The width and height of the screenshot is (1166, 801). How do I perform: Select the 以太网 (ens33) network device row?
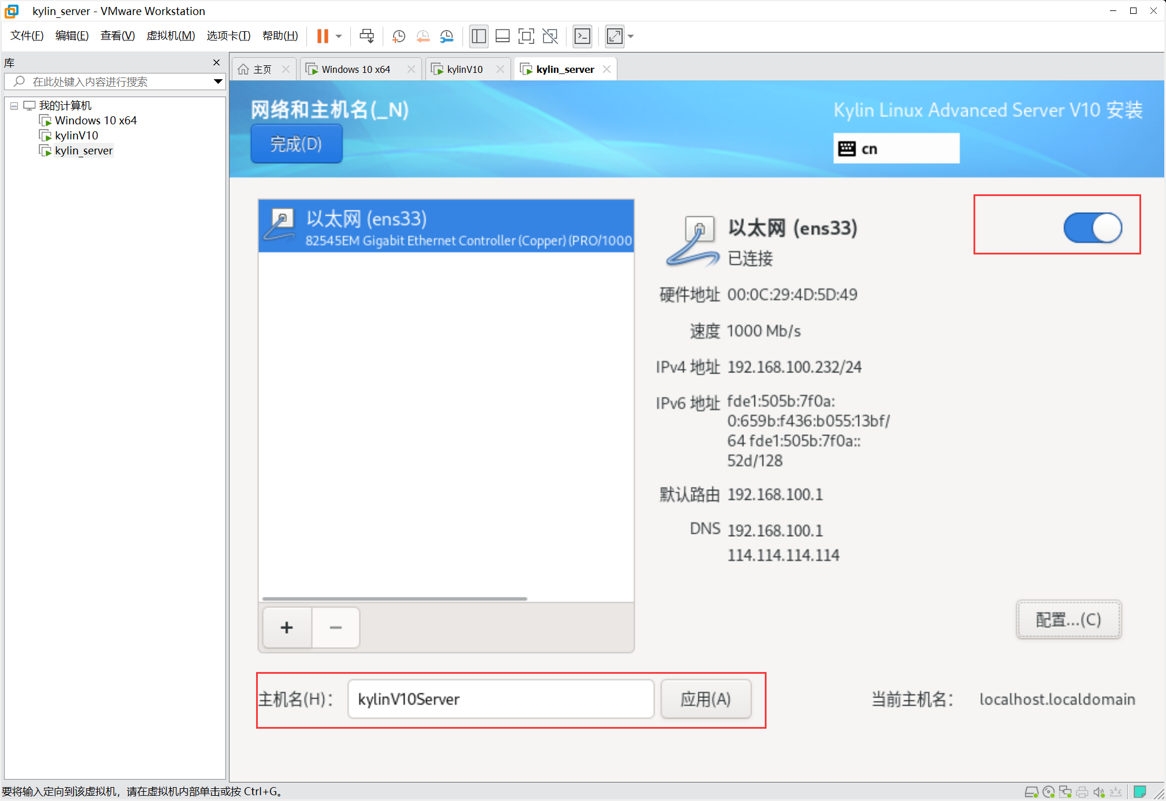(x=446, y=226)
